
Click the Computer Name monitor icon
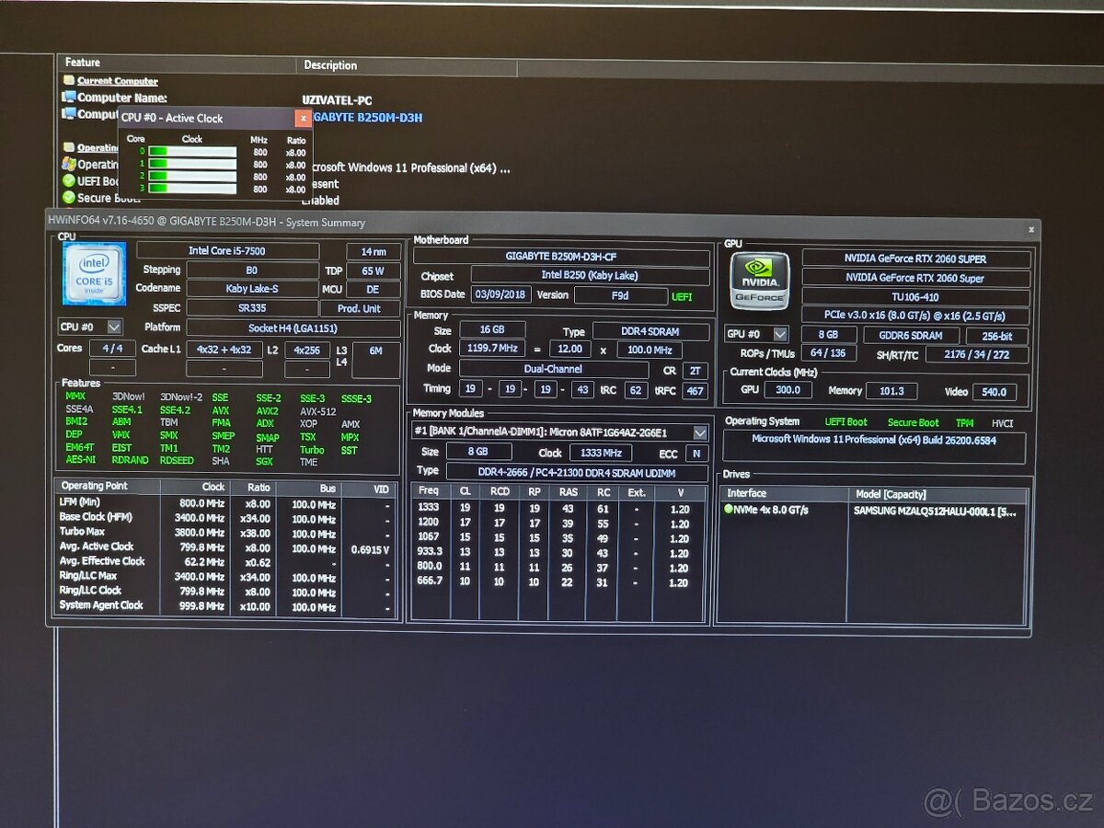(x=68, y=98)
